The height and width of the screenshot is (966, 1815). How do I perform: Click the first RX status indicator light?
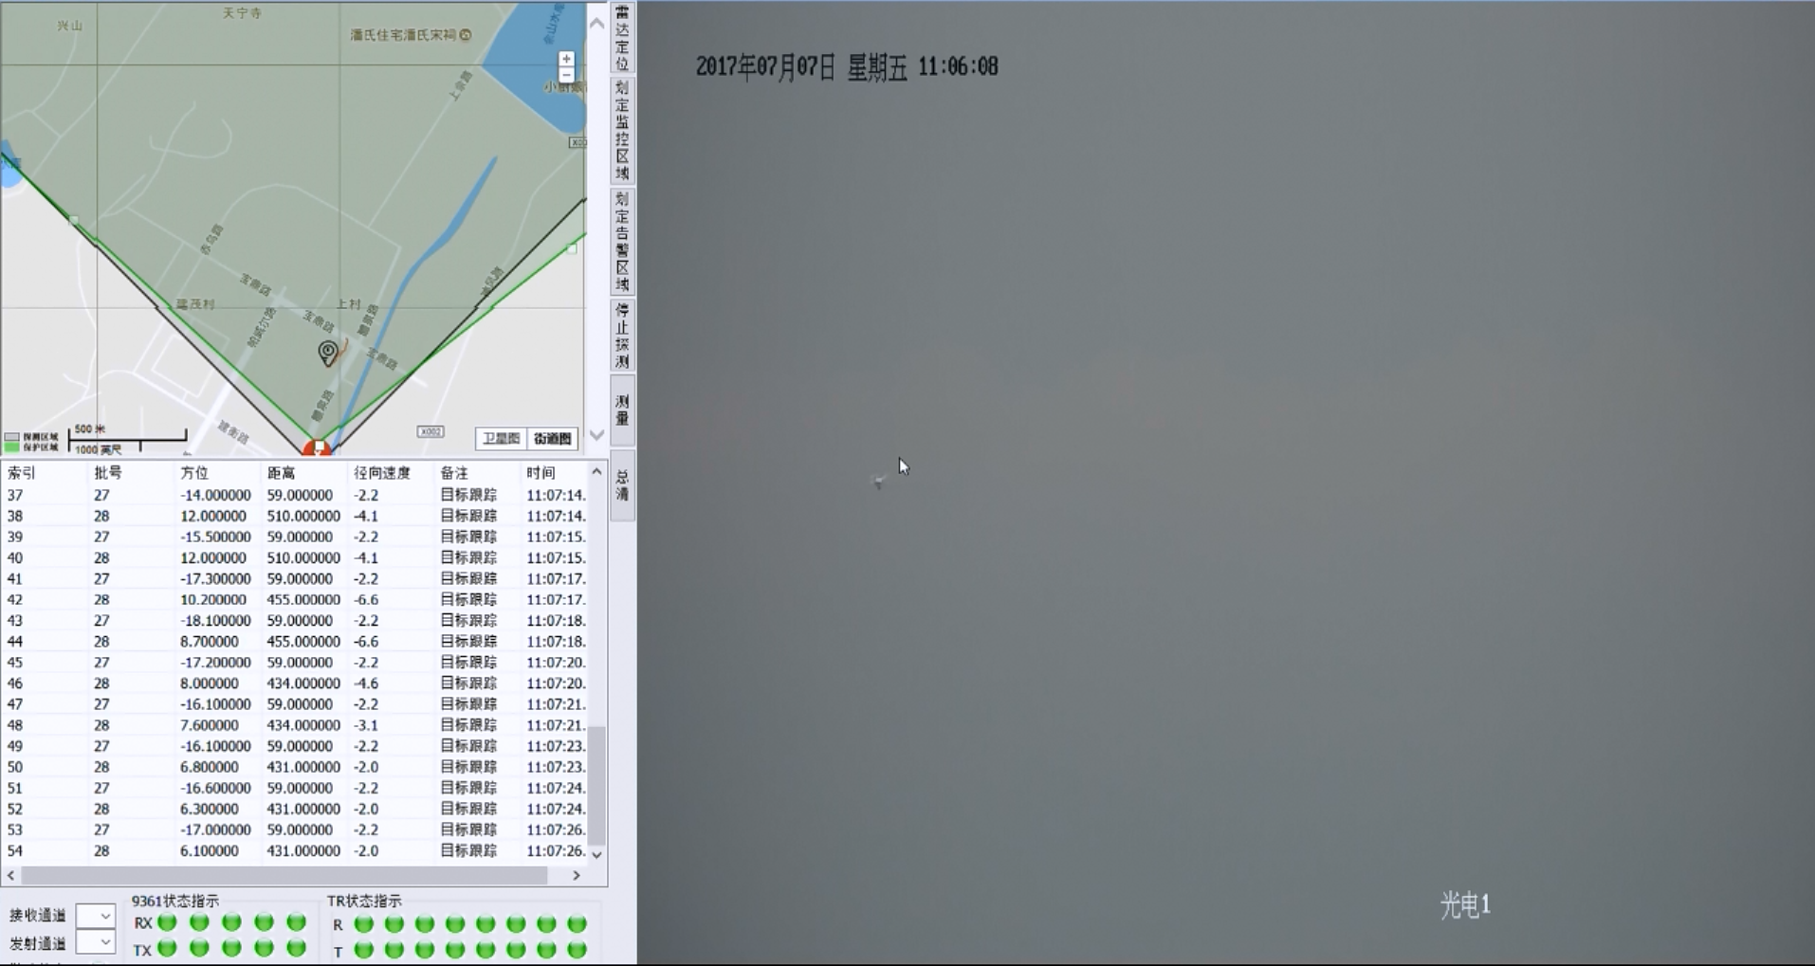[168, 922]
